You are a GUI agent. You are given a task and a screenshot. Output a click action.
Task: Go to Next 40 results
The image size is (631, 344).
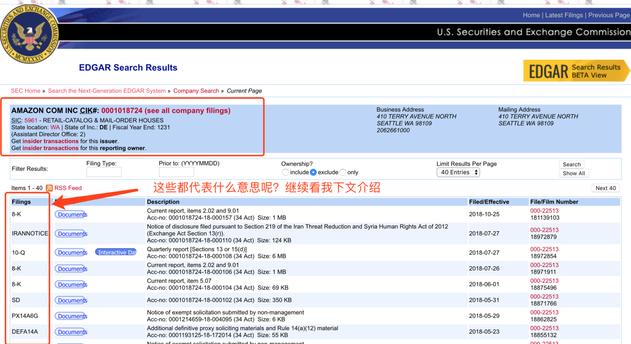point(605,188)
